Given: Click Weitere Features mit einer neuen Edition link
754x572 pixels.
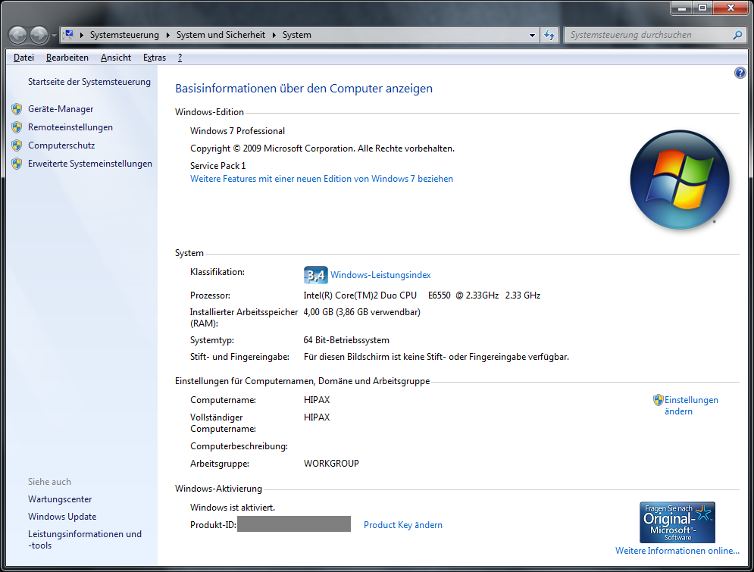Looking at the screenshot, I should 322,179.
